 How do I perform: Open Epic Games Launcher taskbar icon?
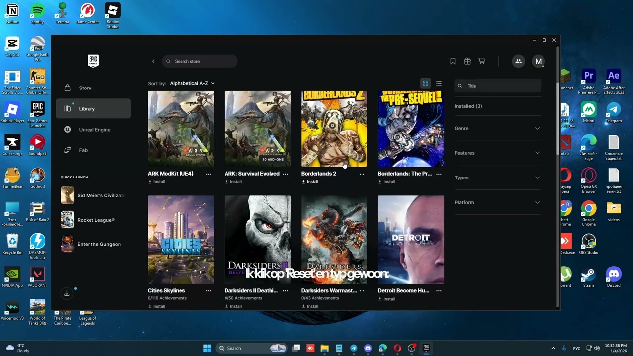[x=426, y=348]
